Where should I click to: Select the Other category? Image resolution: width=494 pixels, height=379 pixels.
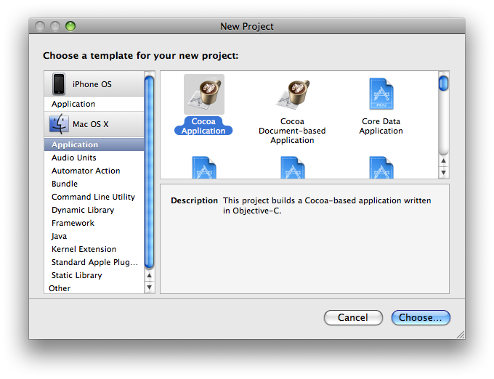point(94,288)
